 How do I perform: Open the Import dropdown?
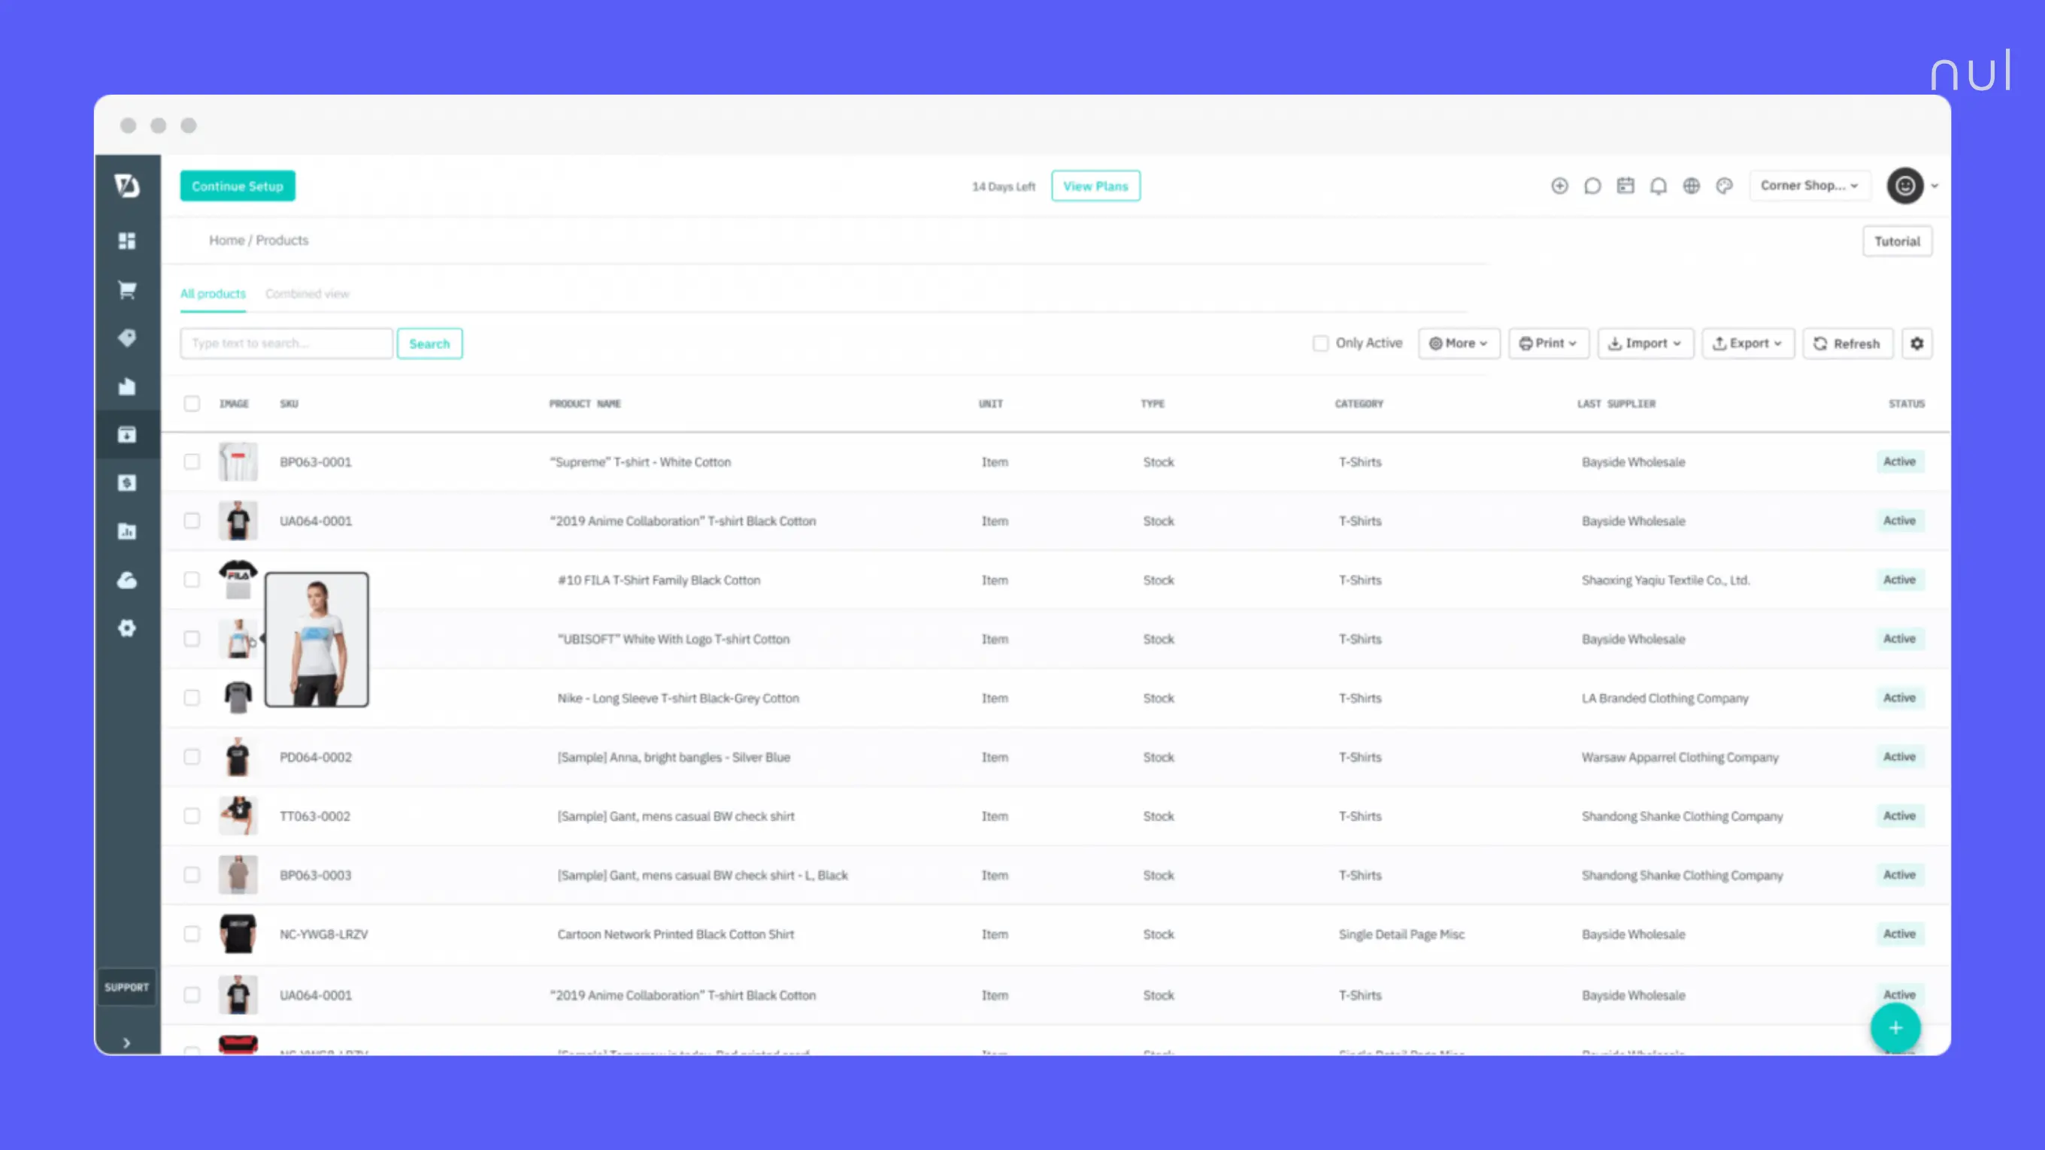(1646, 343)
